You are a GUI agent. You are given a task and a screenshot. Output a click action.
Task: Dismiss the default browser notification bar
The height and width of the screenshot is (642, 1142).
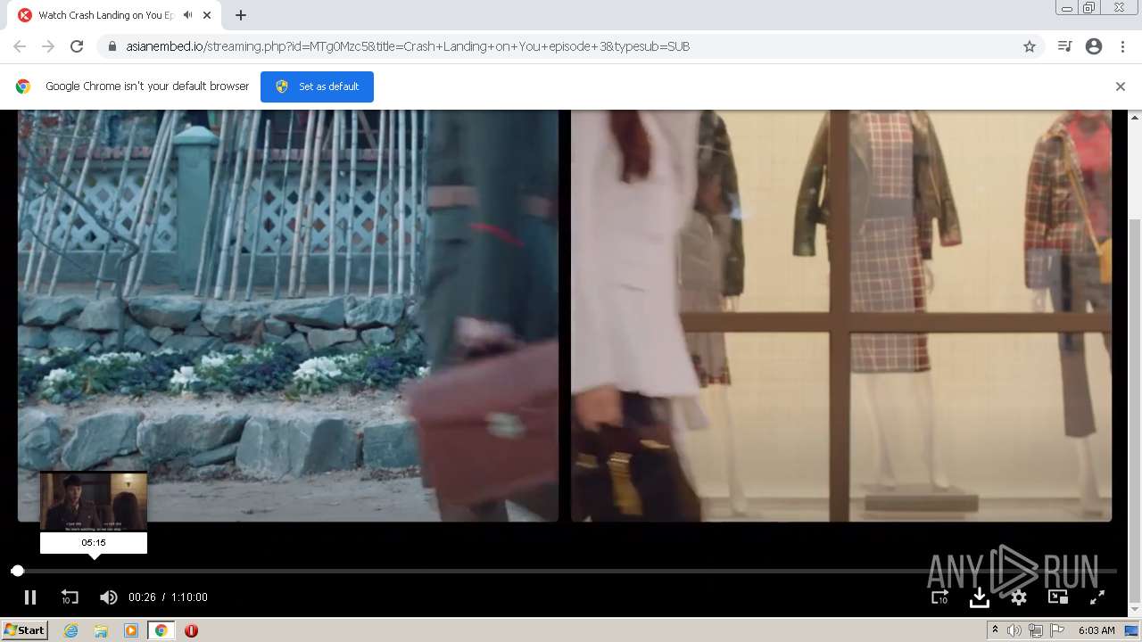[x=1121, y=86]
